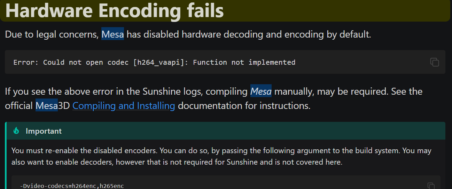Copy the h264_vaapi error code block
This screenshot has height=189, width=452.
(434, 62)
